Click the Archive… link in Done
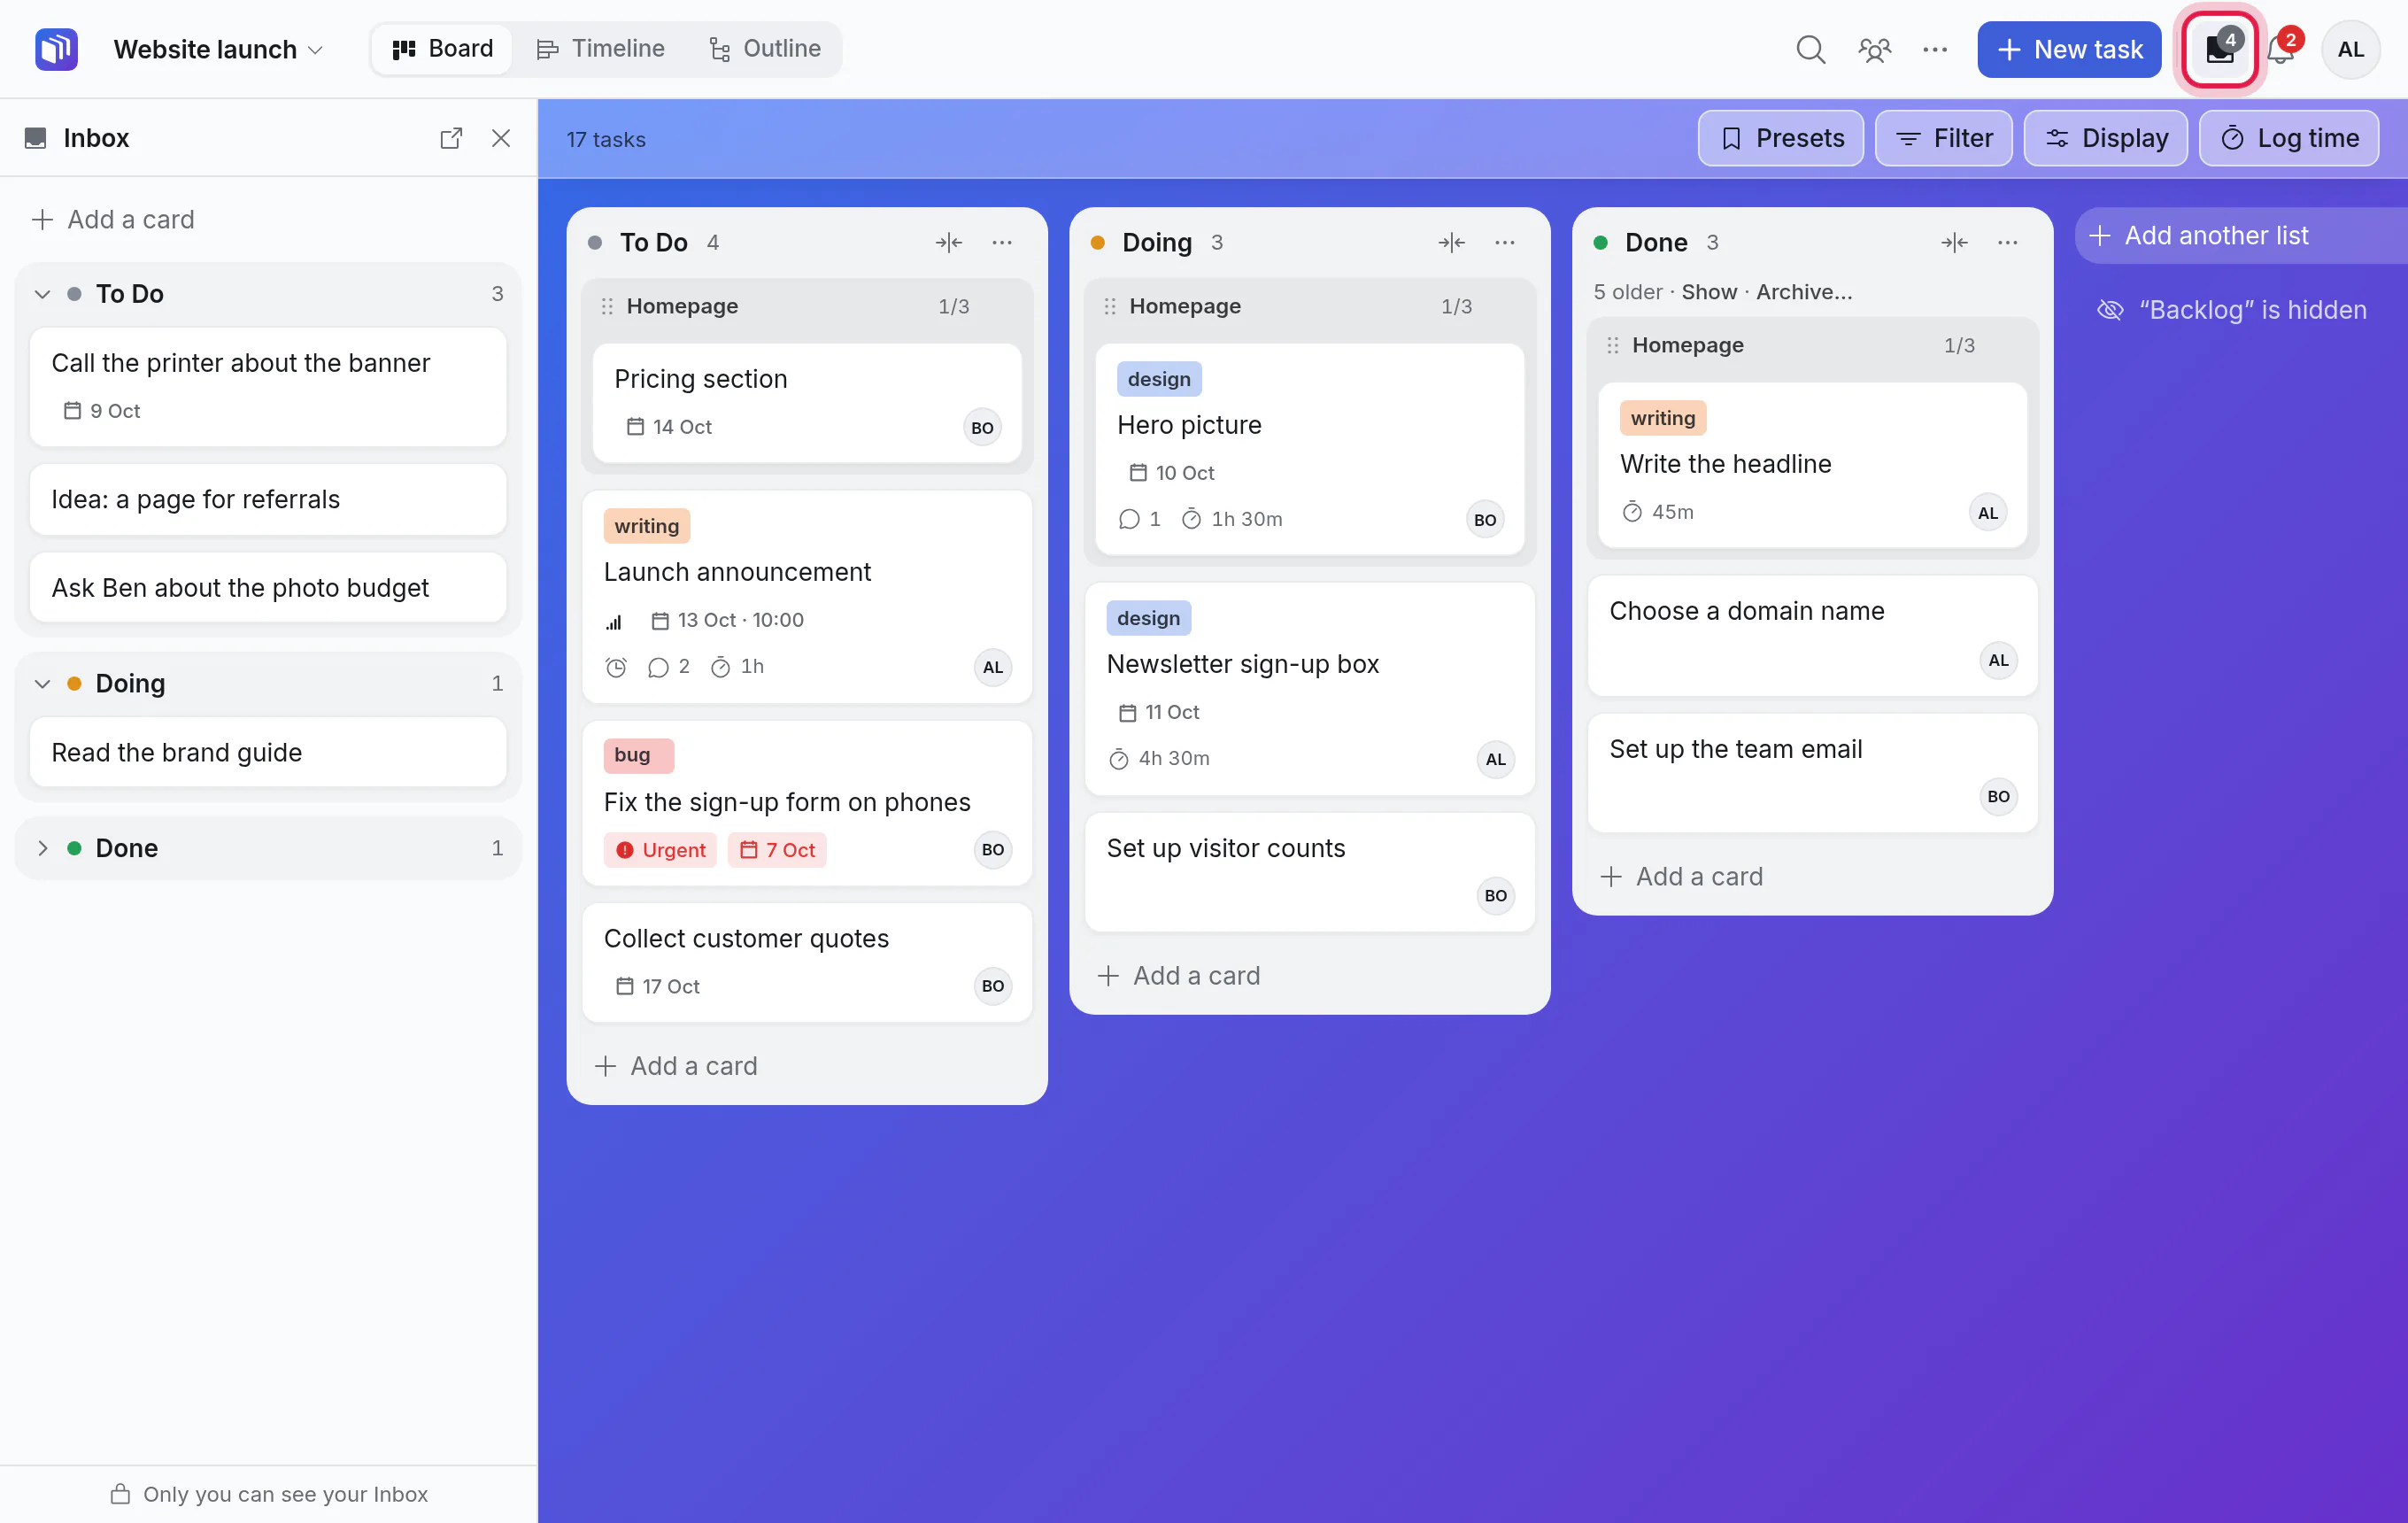This screenshot has width=2408, height=1523. [x=1804, y=292]
